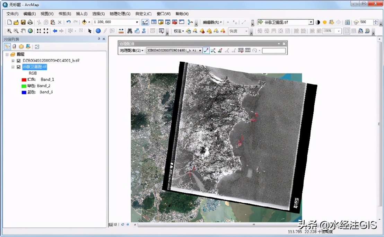384x237 pixels.
Task: Toggle visibility of the DB layer checkbox
Action: [19, 61]
